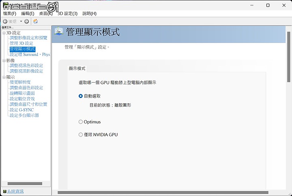The image size is (292, 196).
Task: Collapse the 顯示 tree node
Action: (4, 77)
